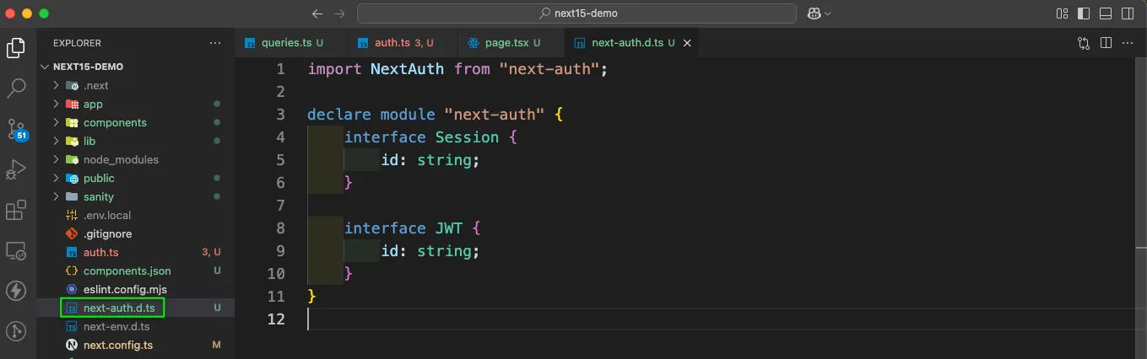The height and width of the screenshot is (359, 1147).
Task: Click the EXPLORER panel header title
Action: 77,43
